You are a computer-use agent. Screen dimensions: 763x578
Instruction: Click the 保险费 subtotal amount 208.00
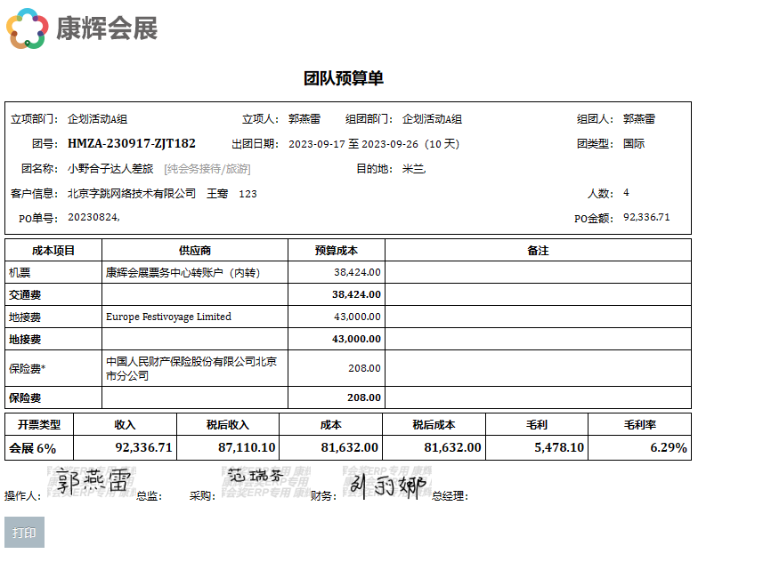coord(364,397)
